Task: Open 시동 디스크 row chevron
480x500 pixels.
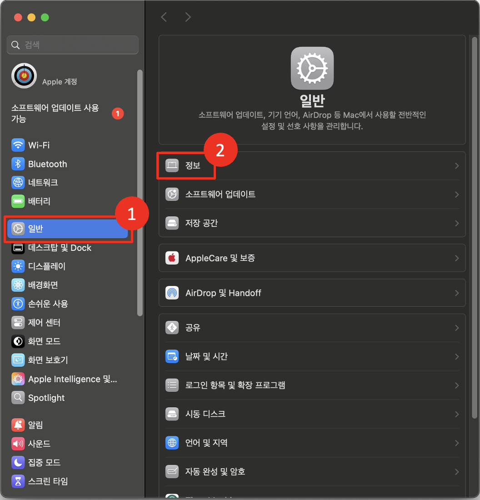Action: click(457, 414)
